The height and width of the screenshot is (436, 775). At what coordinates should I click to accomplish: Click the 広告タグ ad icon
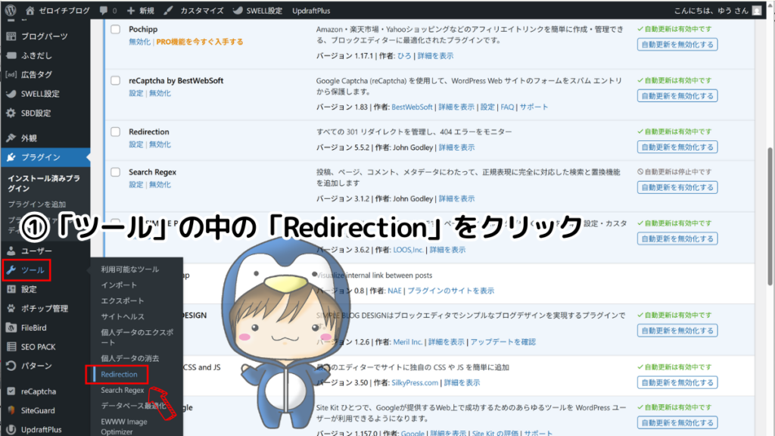click(11, 75)
